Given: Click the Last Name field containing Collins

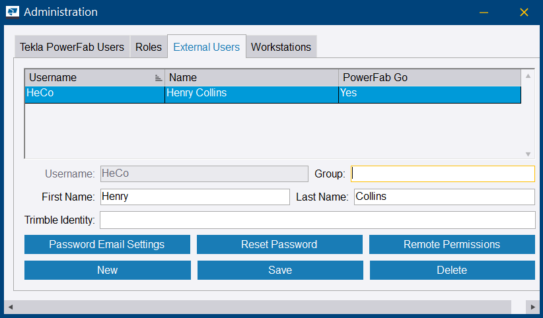Looking at the screenshot, I should point(443,197).
